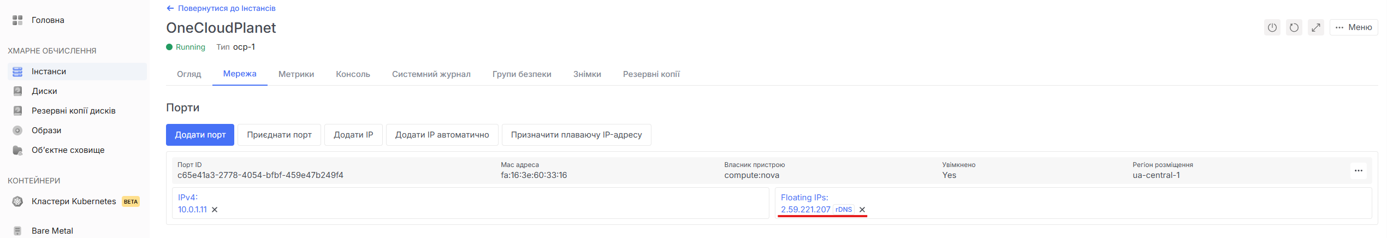The height and width of the screenshot is (238, 1387).
Task: Switch to the Метрики tab
Action: point(296,74)
